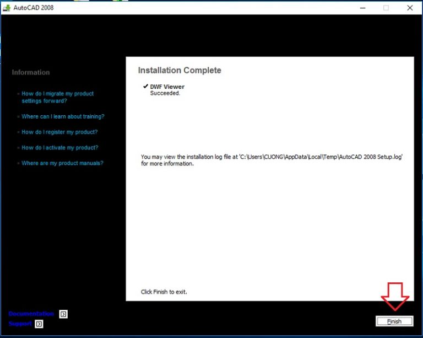Click the Documentation link text

pos(31,314)
